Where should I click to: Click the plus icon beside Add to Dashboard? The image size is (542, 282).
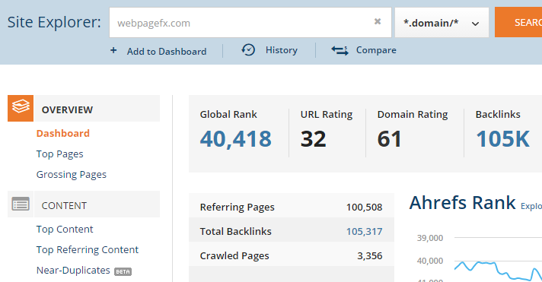(x=113, y=51)
